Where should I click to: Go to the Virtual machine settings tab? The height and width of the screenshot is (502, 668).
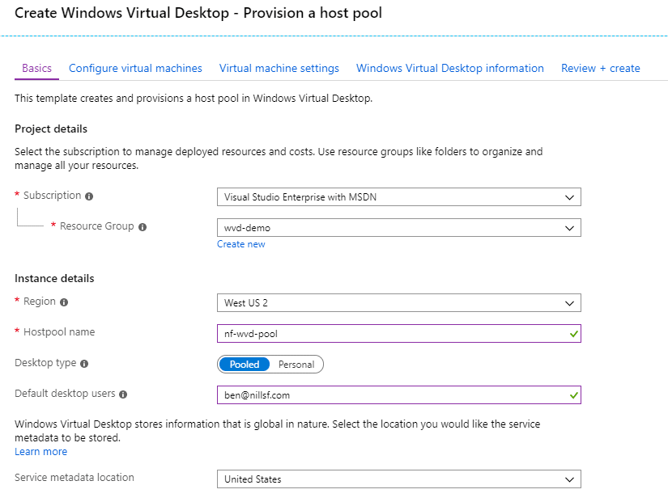[x=279, y=68]
